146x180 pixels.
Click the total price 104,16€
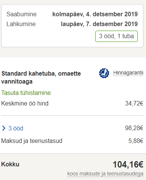click(128, 164)
